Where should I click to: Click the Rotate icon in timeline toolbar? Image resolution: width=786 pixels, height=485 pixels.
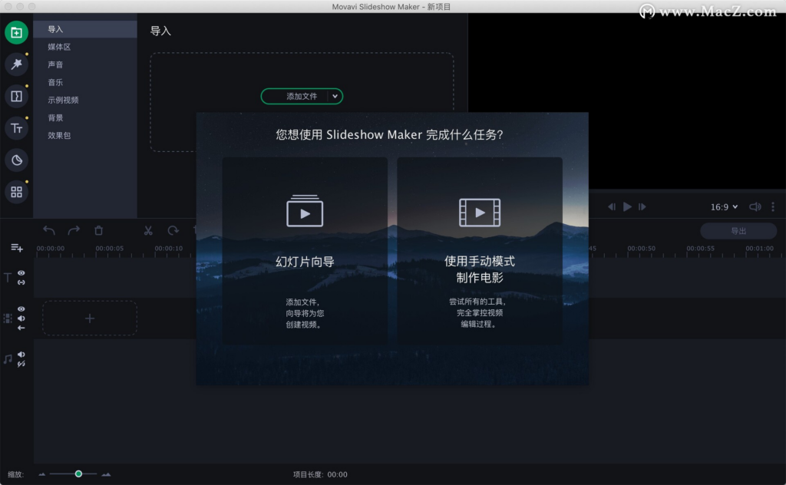pyautogui.click(x=173, y=230)
